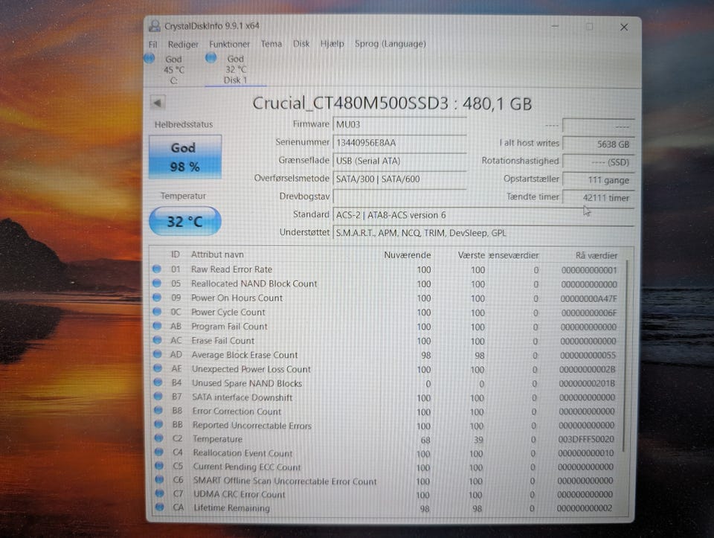Open the Hjælp menu
Image resolution: width=714 pixels, height=538 pixels.
point(332,44)
